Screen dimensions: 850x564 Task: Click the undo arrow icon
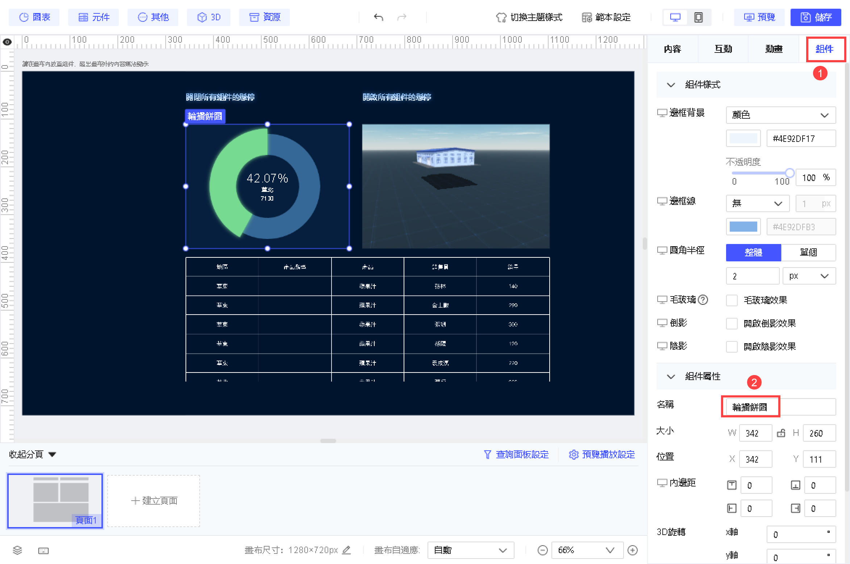[378, 17]
